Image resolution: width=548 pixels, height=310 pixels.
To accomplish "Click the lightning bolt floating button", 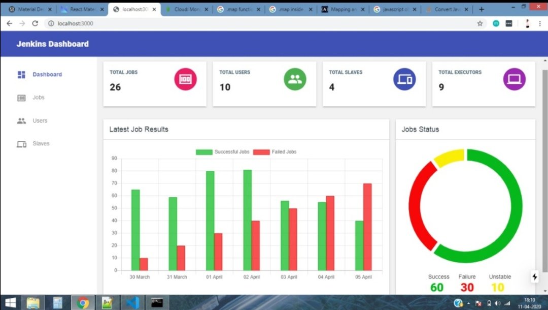I will tap(535, 277).
